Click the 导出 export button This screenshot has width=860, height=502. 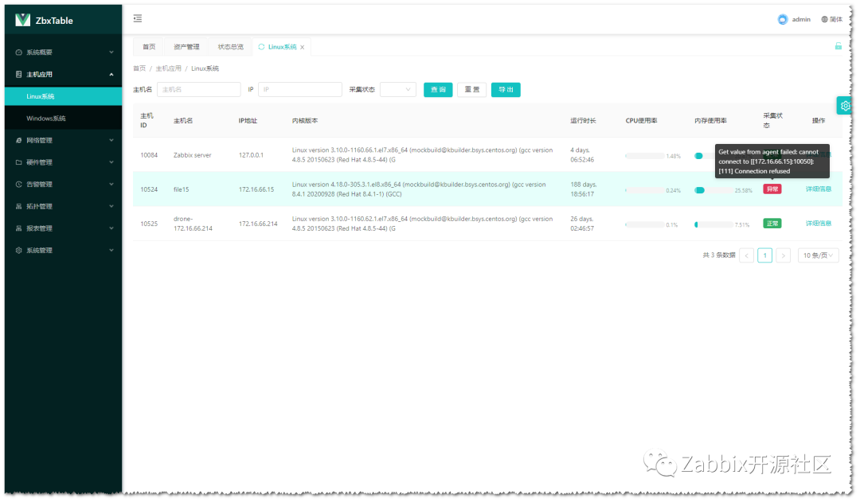coord(506,89)
